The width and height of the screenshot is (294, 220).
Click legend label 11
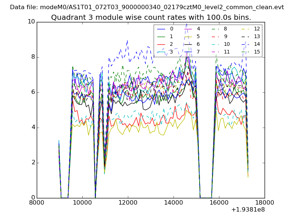227,52
